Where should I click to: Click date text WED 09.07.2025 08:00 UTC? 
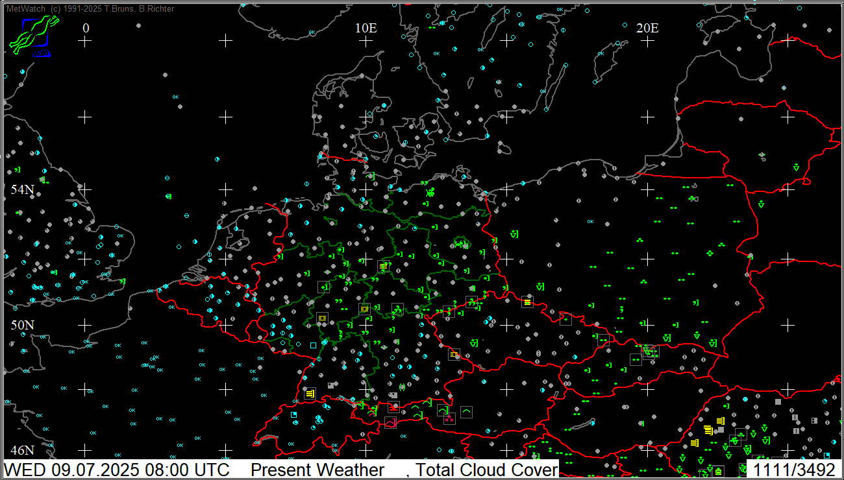118,470
